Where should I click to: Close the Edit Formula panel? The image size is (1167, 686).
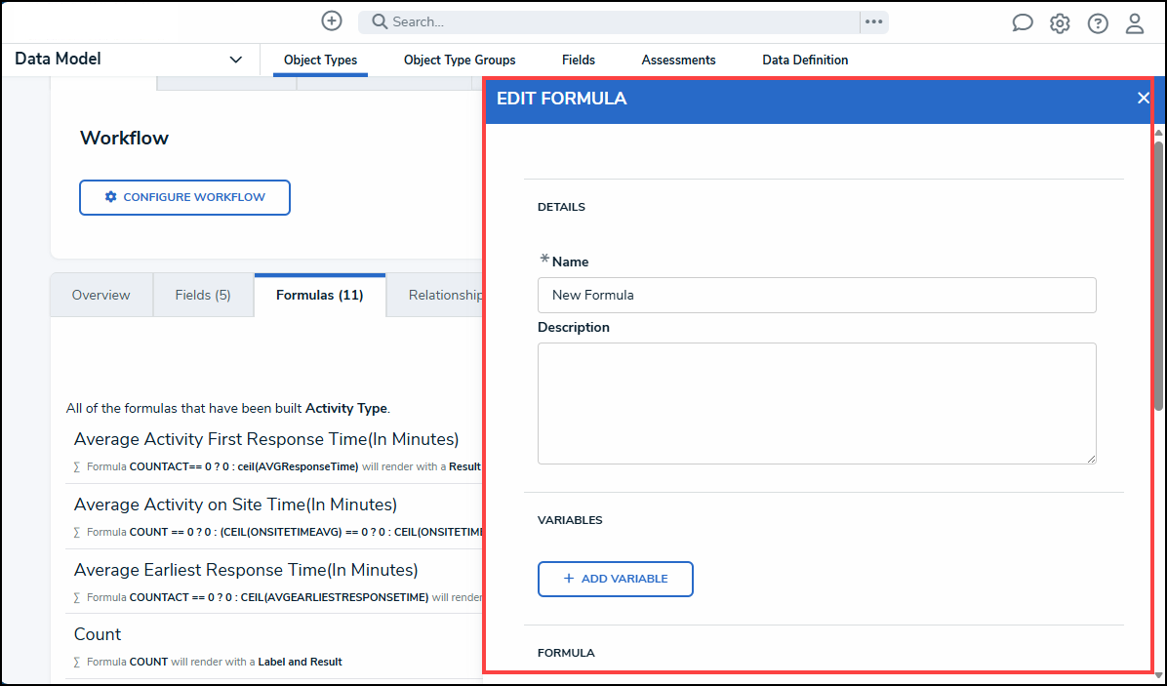(x=1143, y=98)
